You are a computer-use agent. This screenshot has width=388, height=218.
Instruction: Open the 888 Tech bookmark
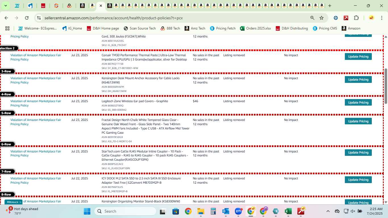(x=170, y=28)
